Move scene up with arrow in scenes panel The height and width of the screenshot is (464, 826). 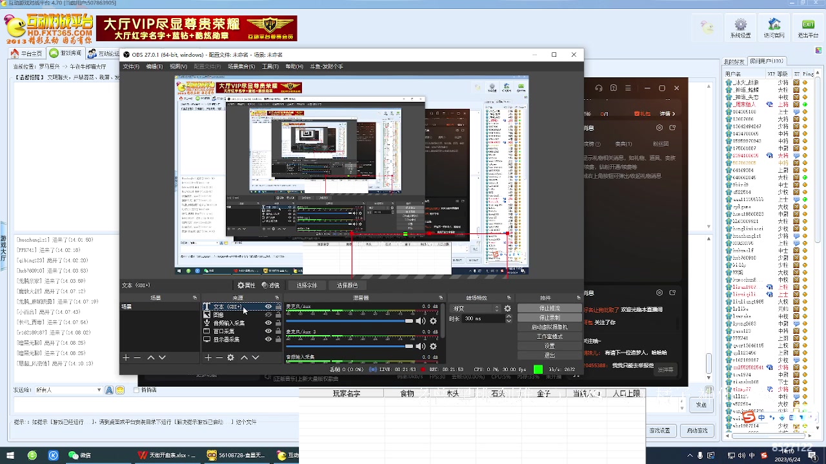[150, 358]
